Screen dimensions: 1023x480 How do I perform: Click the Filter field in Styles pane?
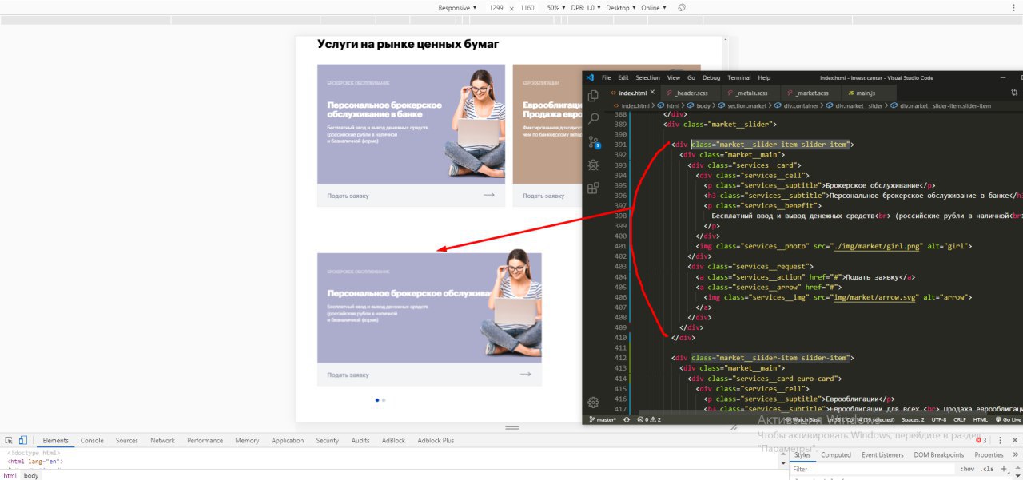point(871,470)
